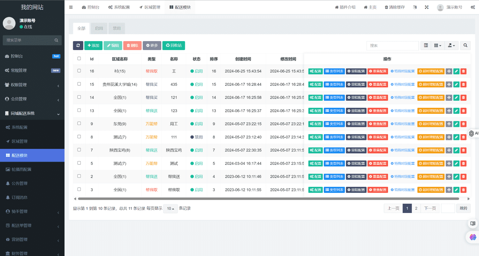Image resolution: width=479 pixels, height=256 pixels.
Task: Click green edit pencil in row Id 15
Action: pyautogui.click(x=456, y=84)
